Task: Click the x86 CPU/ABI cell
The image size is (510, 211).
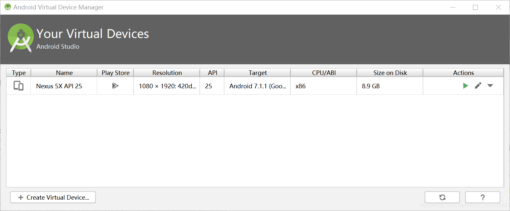Action: (324, 86)
